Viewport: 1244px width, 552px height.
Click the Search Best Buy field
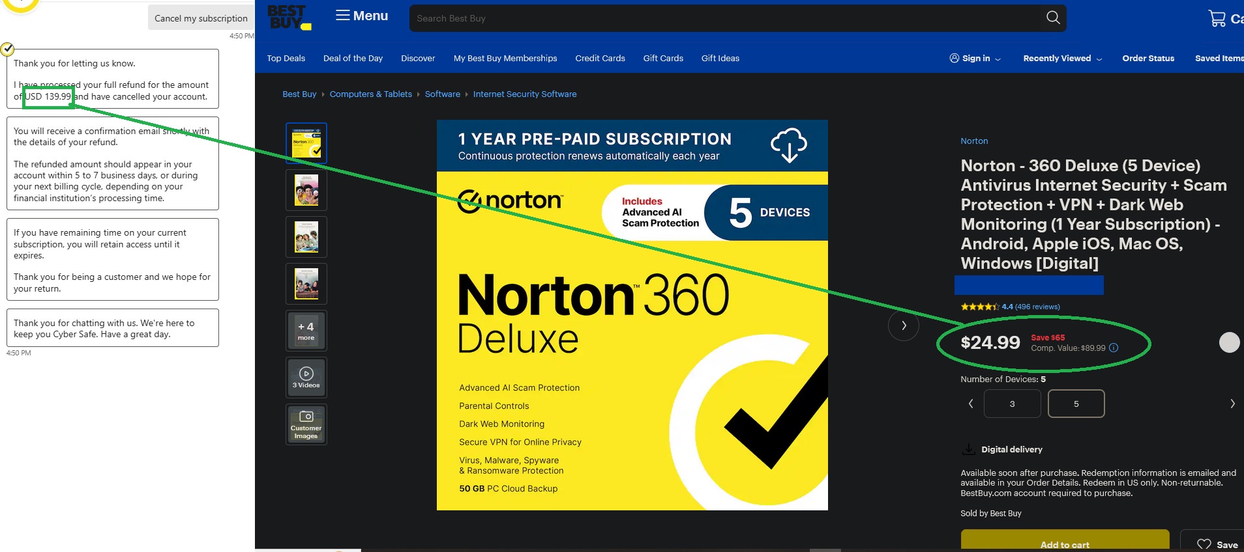727,18
